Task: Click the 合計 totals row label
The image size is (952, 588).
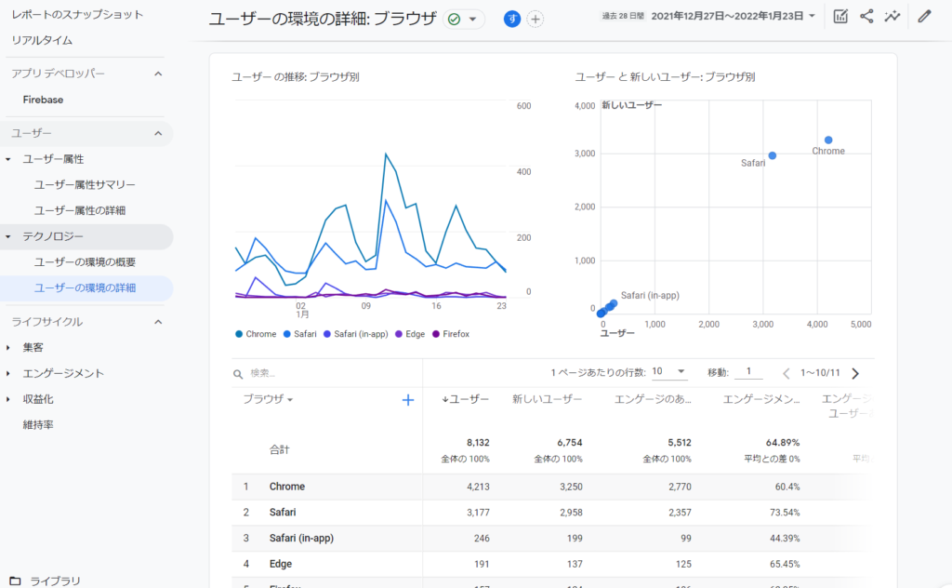Action: coord(279,449)
